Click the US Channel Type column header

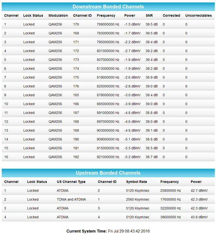point(71,182)
